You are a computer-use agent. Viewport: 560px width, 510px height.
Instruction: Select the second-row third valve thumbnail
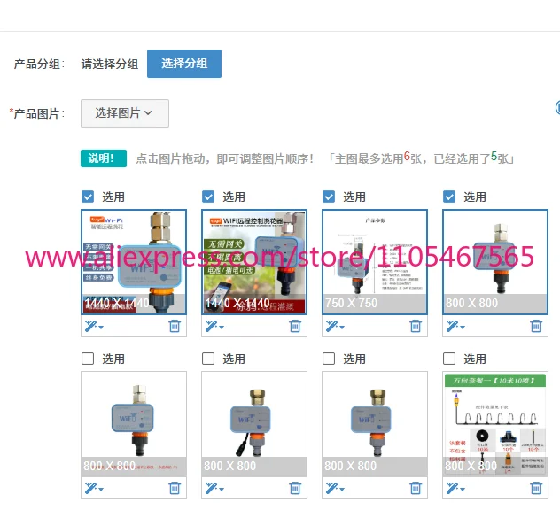click(375, 424)
